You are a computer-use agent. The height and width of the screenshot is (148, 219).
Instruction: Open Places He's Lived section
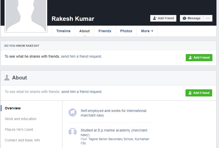[19, 129]
